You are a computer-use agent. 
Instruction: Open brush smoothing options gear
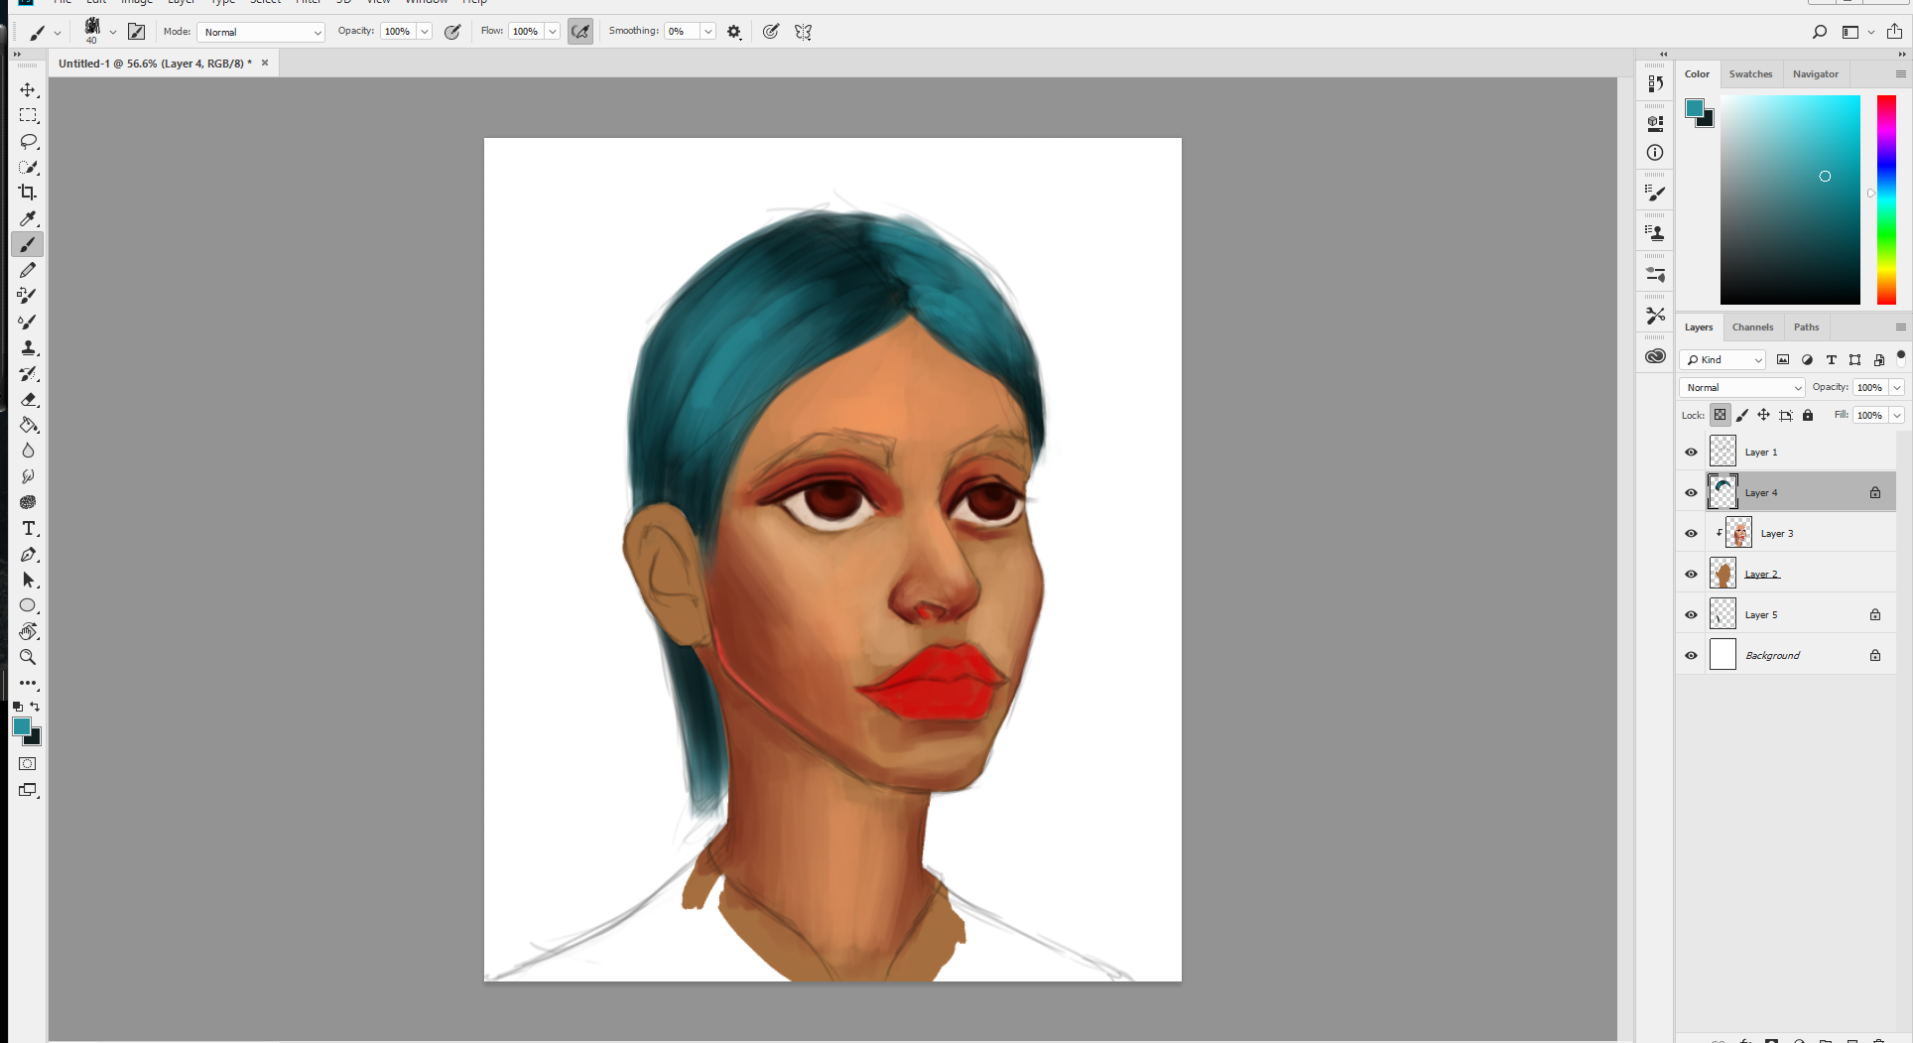tap(734, 32)
